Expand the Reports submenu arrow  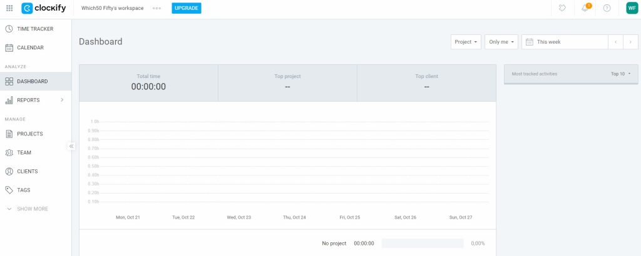point(62,100)
